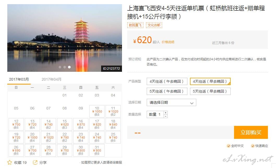Select March 24 priced ¥740
The width and height of the screenshot is (276, 168).
tap(97, 137)
